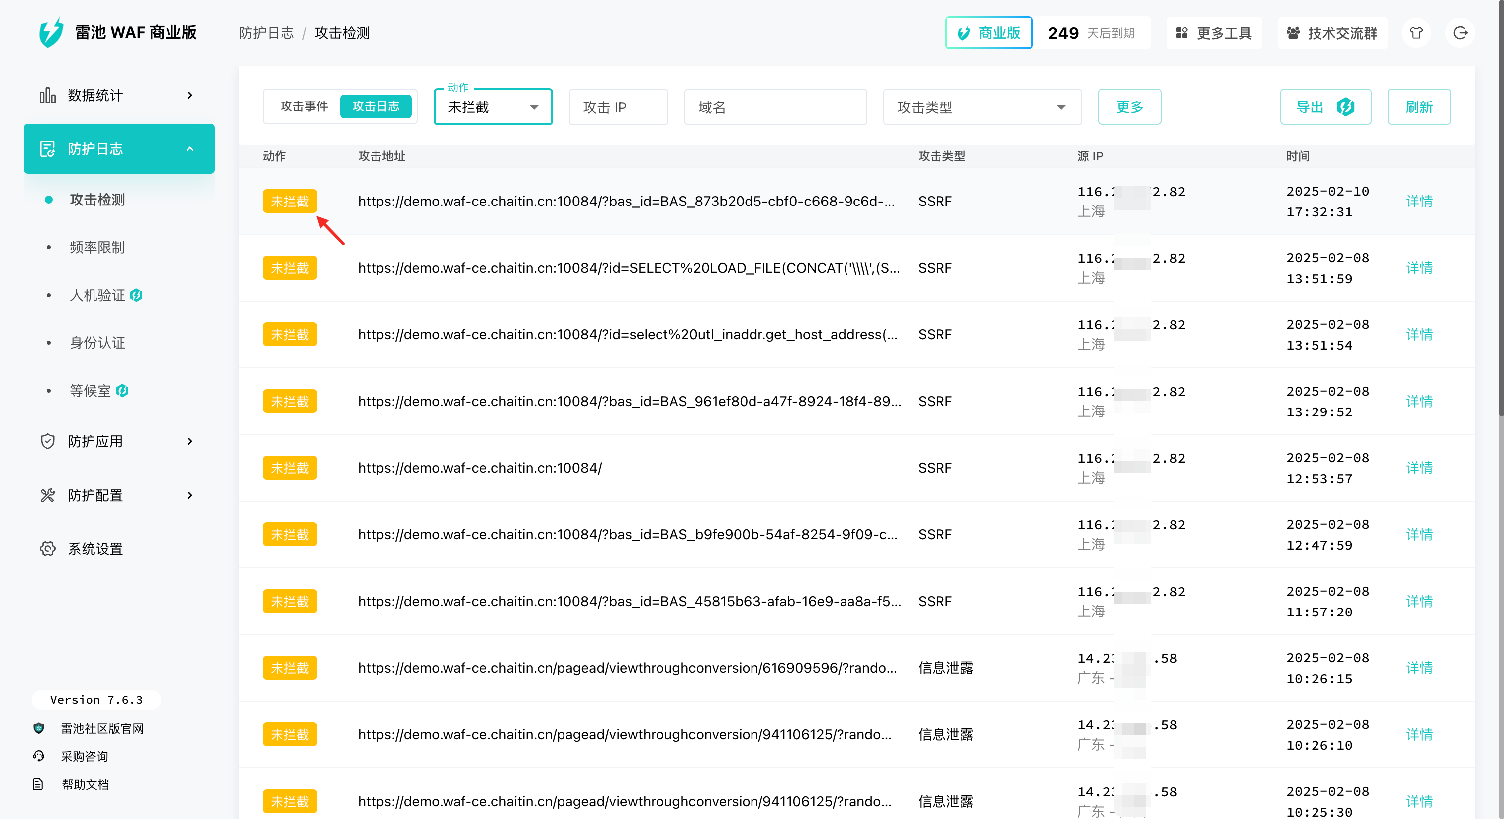Screen dimensions: 1504x819
Task: Click the lightning icon in 商业版 badge
Action: tap(964, 33)
